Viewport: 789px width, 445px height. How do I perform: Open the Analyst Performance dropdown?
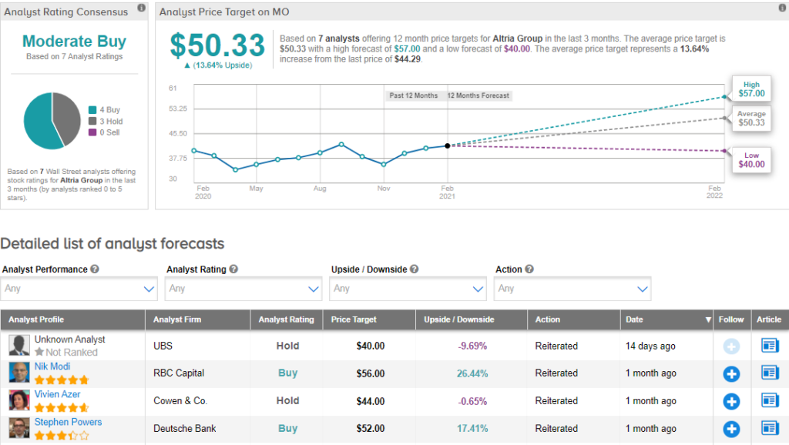pyautogui.click(x=79, y=289)
